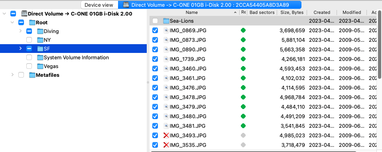382x152 pixels.
Task: Click the Diving folder icon in tree
Action: pos(40,31)
